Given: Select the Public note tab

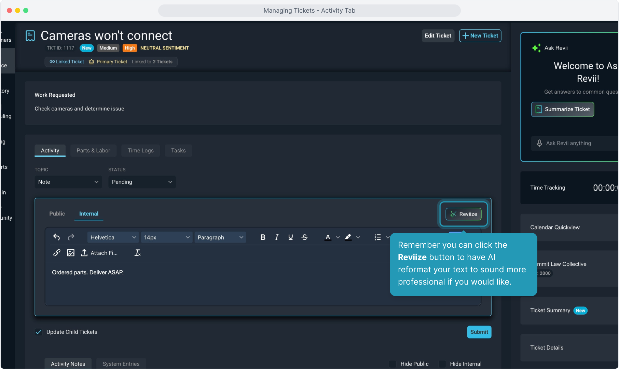Looking at the screenshot, I should pos(57,214).
